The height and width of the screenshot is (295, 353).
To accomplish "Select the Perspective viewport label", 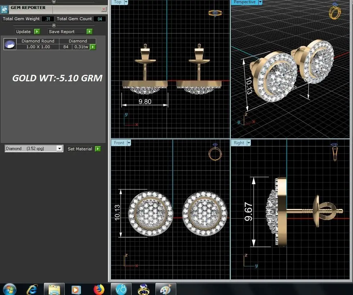I will pos(244,2).
